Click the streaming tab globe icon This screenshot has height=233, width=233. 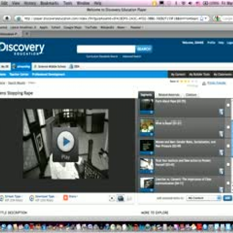pyautogui.click(x=14, y=66)
